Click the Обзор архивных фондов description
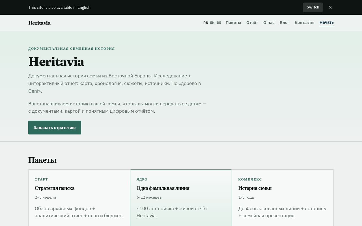This screenshot has width=362, height=226. (x=79, y=212)
